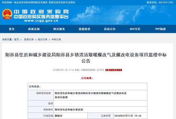Viewport: 176px width, 119px height.
Task: Go to 购买服务 section
Action: [59, 29]
